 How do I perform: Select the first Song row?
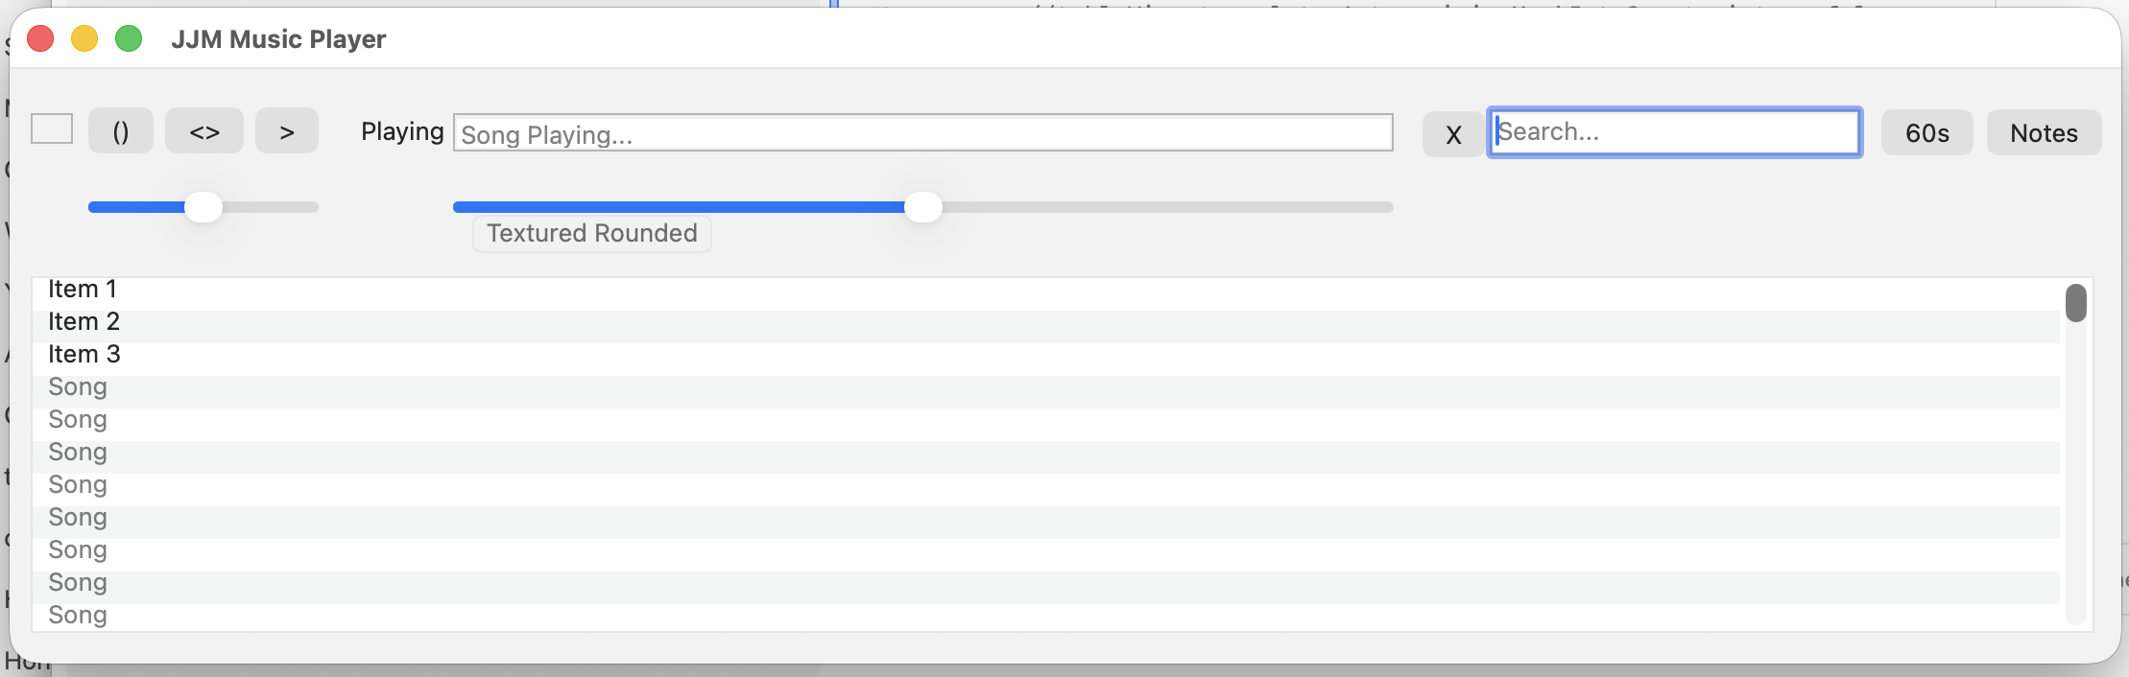tap(78, 387)
